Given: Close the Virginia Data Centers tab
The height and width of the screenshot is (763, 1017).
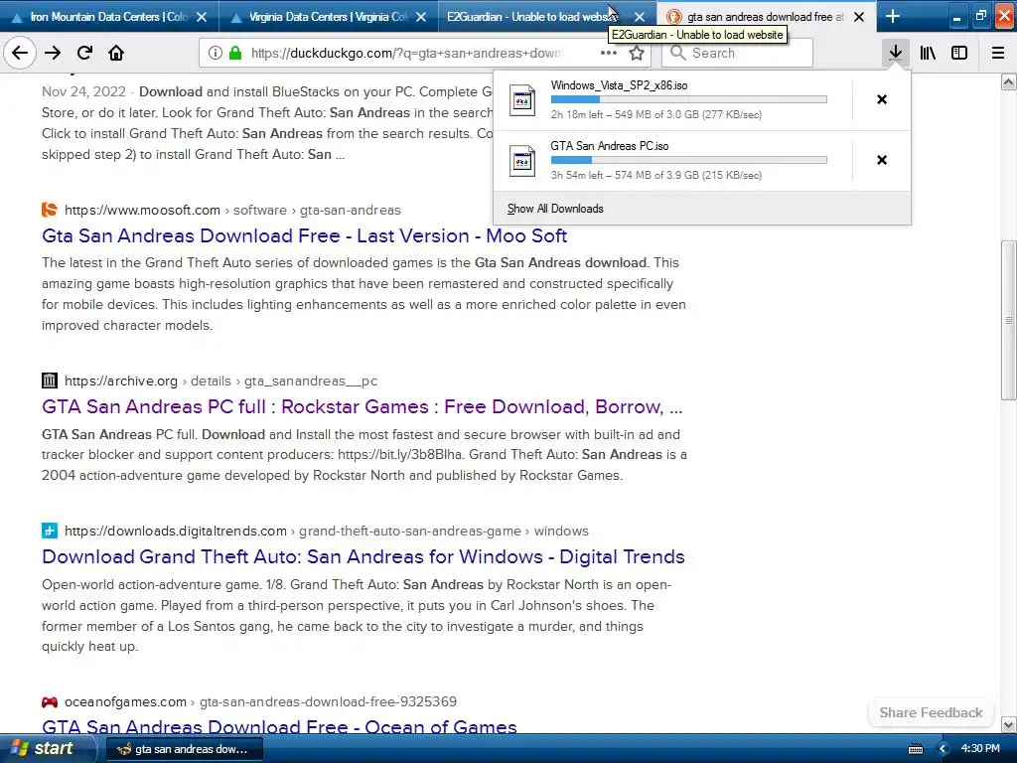Looking at the screenshot, I should tap(421, 17).
